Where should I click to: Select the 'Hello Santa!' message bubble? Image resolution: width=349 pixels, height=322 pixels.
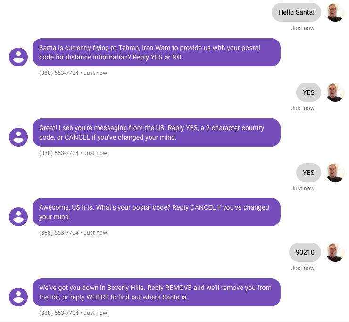296,12
